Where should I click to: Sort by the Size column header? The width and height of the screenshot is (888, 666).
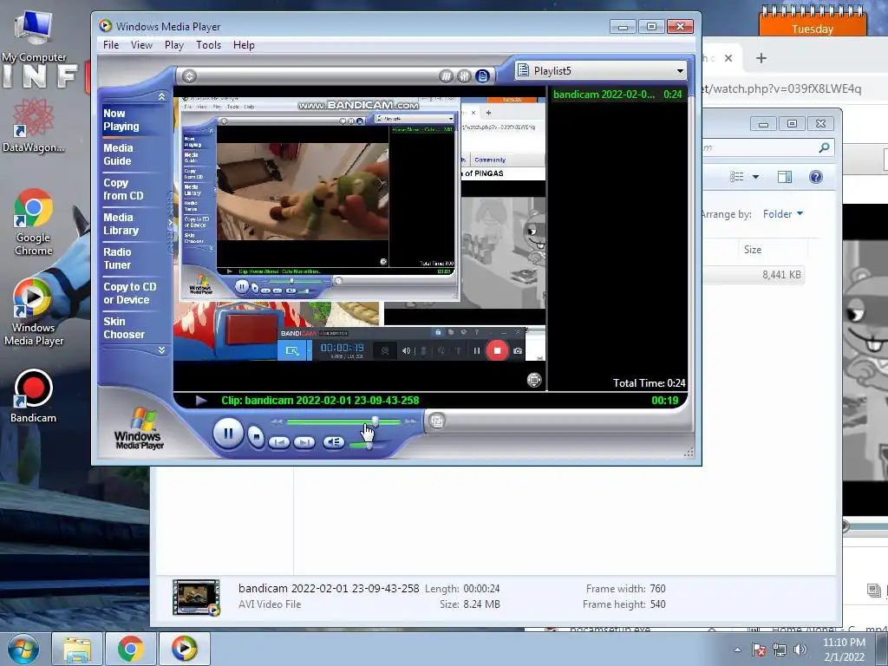pyautogui.click(x=752, y=250)
